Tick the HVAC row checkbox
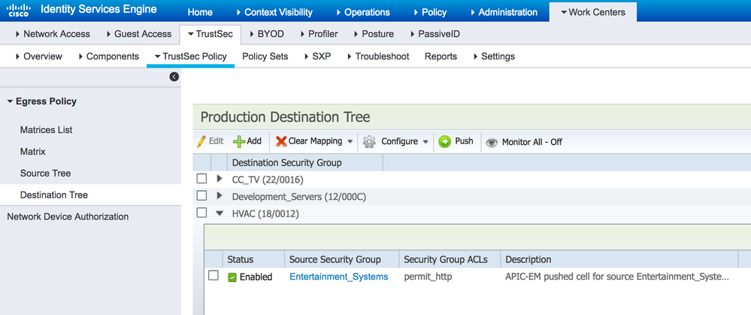 (201, 213)
